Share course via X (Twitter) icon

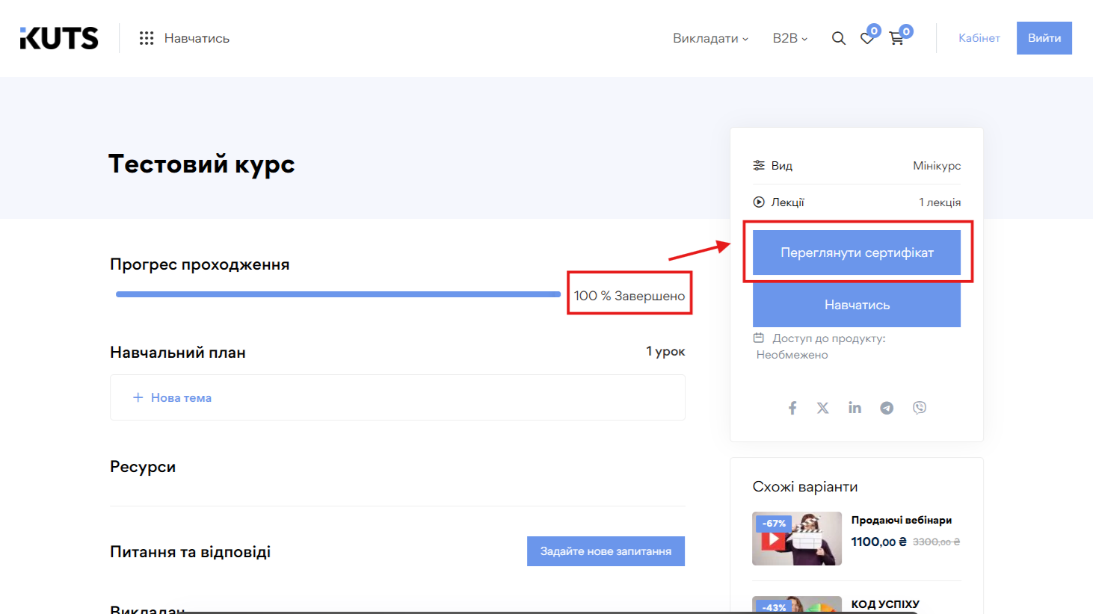point(823,408)
